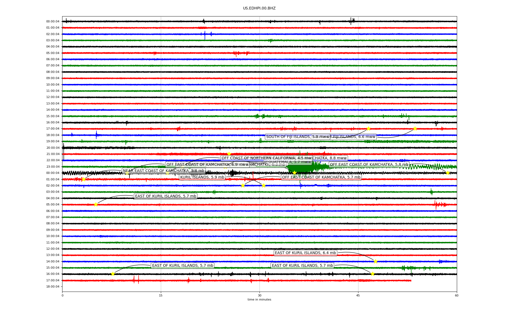Click the star marker on the 05:00:04 red trace
Viewport: 519px width, 324px height.
coord(96,205)
